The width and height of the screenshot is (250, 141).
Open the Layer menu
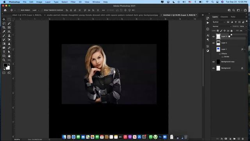point(48,2)
